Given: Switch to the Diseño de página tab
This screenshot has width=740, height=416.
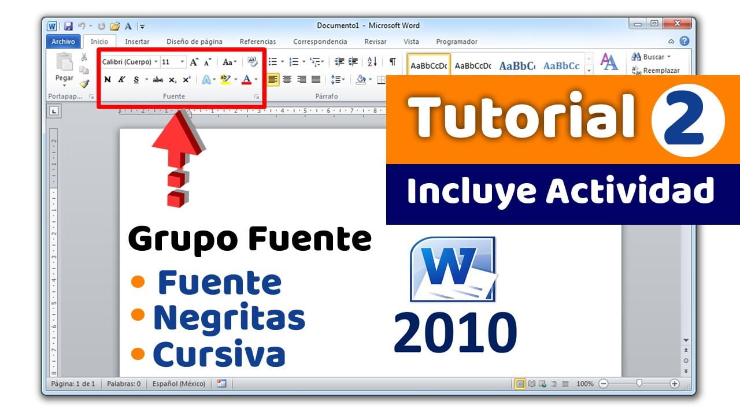Looking at the screenshot, I should 194,42.
